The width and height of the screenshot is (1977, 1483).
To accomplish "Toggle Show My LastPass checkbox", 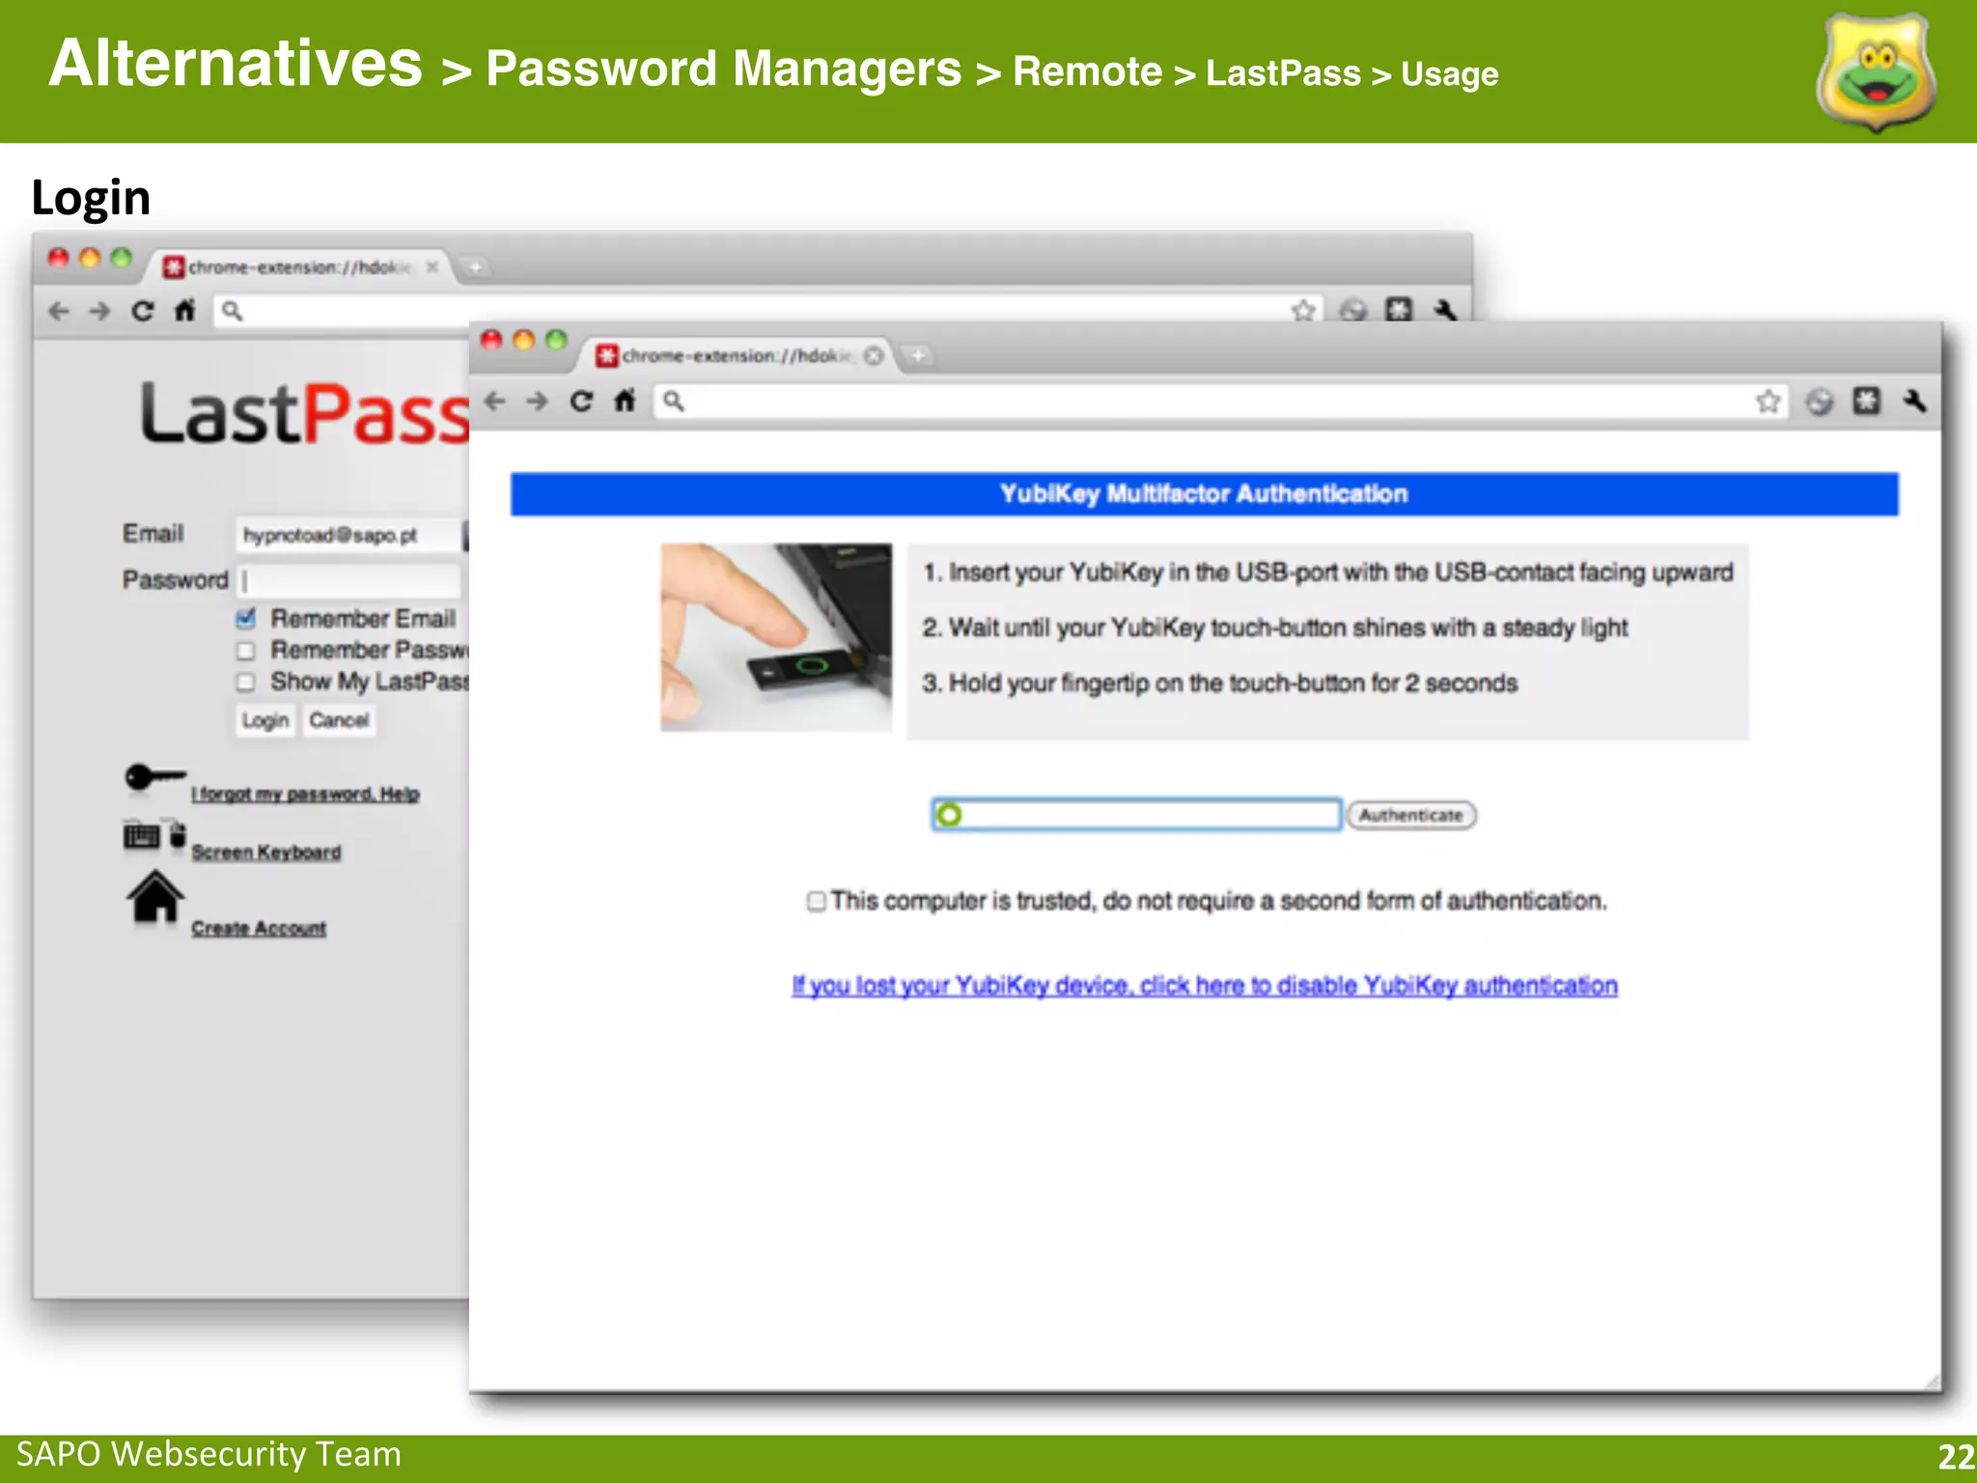I will pos(246,683).
